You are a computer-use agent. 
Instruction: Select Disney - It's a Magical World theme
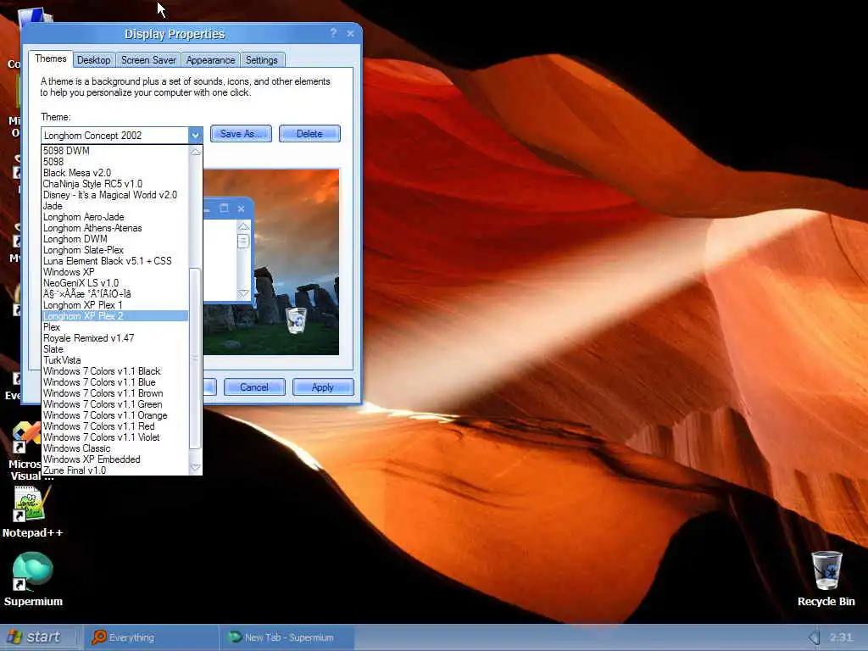(115, 195)
